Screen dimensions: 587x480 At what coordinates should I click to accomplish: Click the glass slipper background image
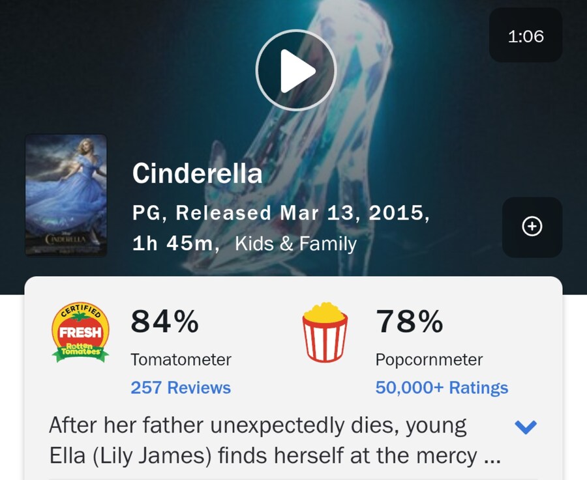coord(391,130)
